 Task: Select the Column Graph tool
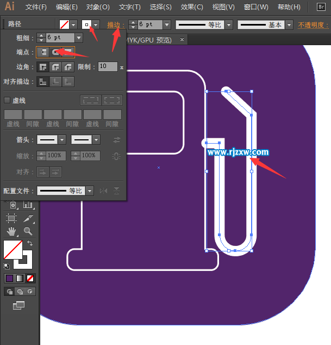(x=28, y=205)
